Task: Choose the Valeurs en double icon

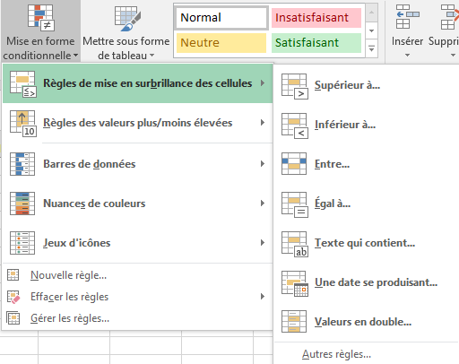Action: [294, 322]
